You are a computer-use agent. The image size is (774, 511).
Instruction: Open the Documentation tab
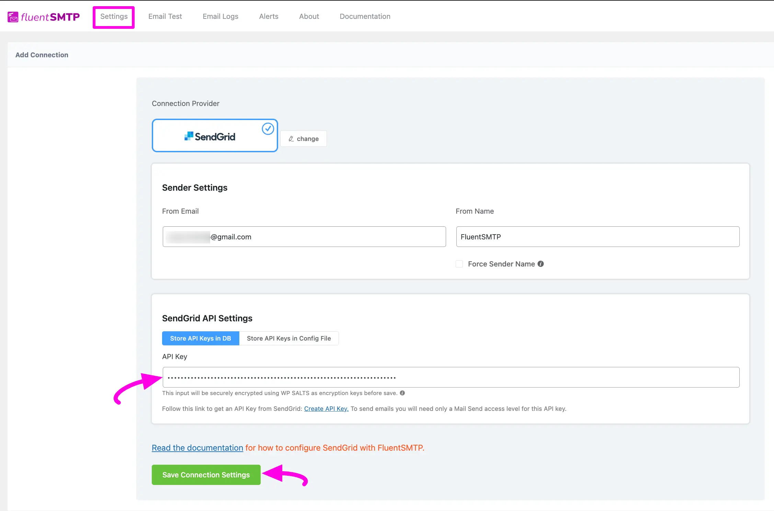tap(365, 16)
